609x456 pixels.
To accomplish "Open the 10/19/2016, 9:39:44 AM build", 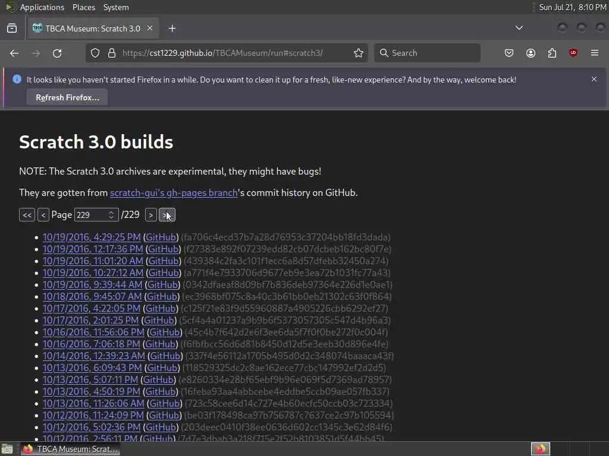I will pos(92,284).
